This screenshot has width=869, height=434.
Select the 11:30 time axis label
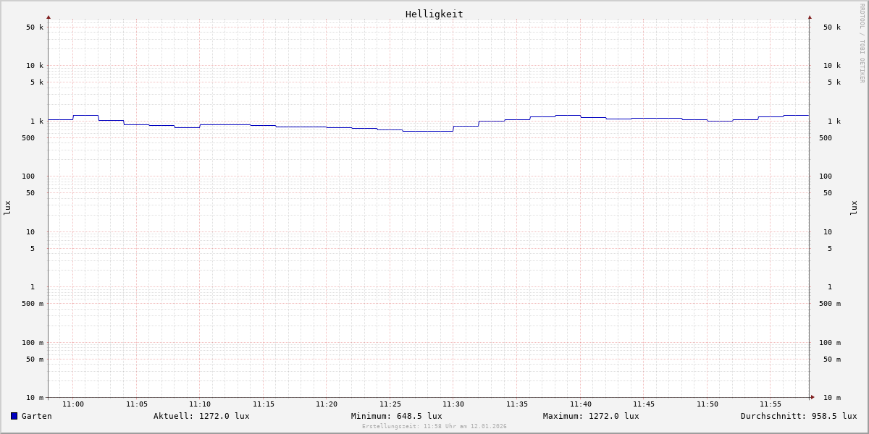[453, 404]
